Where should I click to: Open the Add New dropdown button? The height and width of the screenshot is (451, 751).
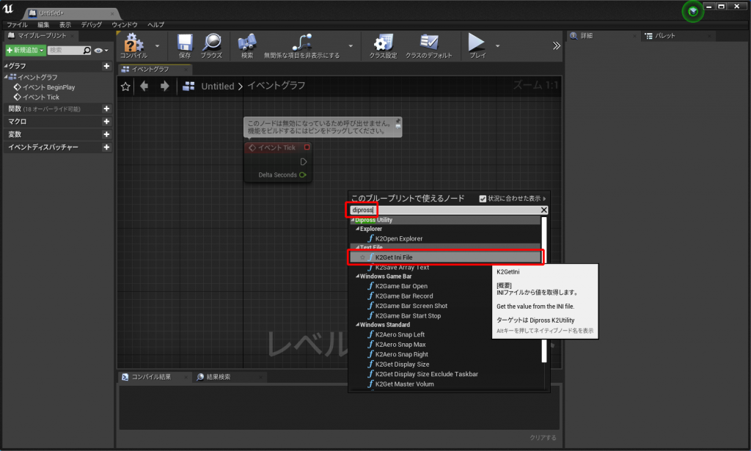[x=26, y=51]
